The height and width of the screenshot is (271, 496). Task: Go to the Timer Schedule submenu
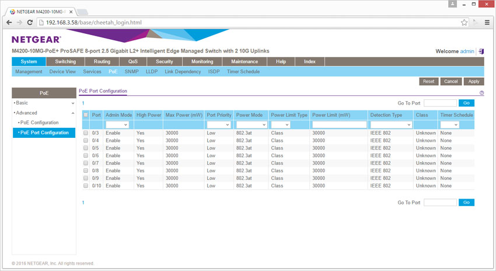(243, 72)
